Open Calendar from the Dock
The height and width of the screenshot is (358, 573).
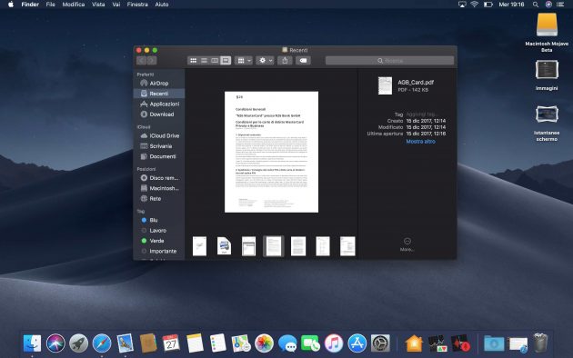(x=171, y=343)
